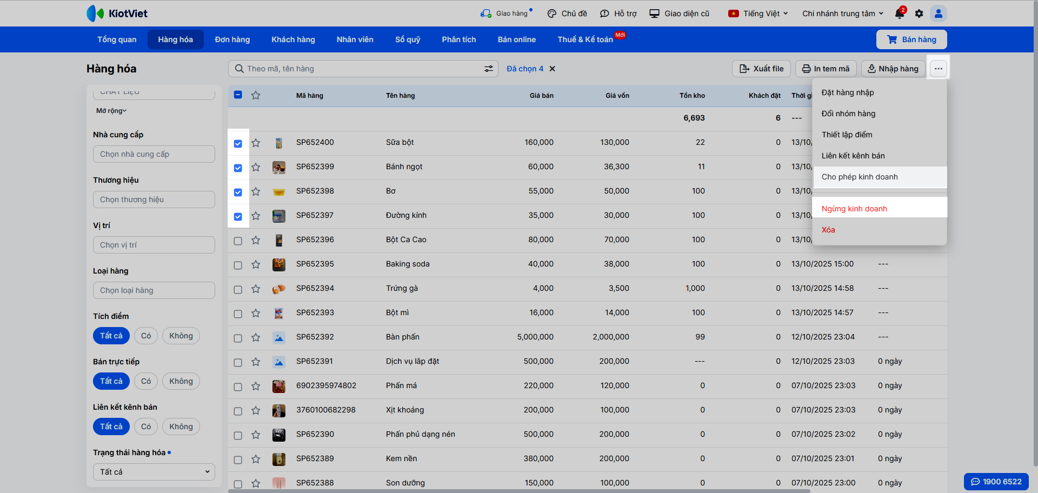Star the Xịt khoáng product row

[x=256, y=411]
